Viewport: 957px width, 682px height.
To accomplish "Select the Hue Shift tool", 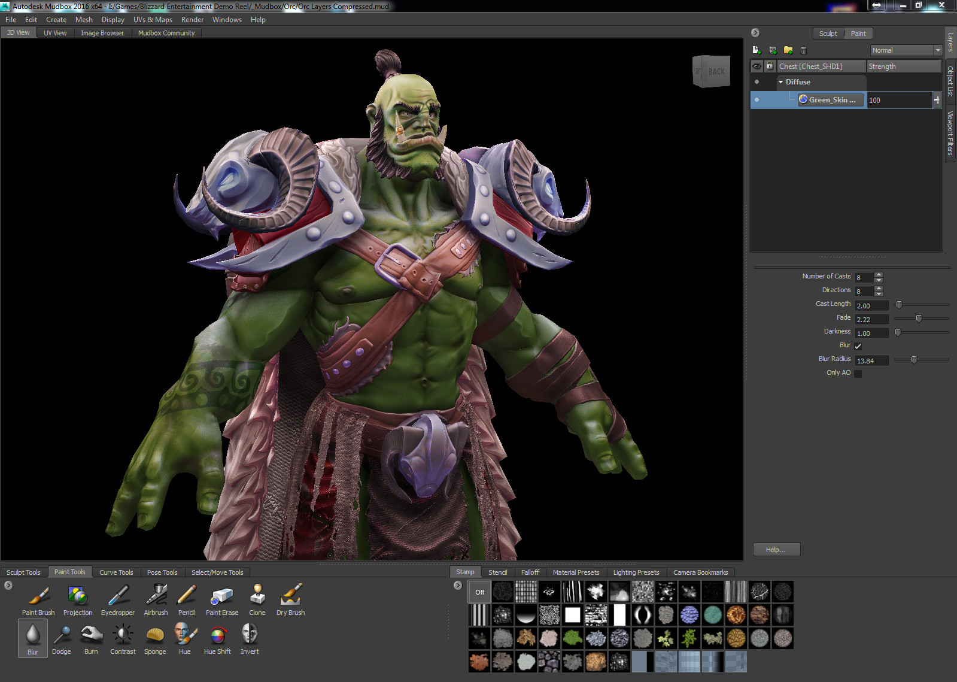I will point(217,638).
